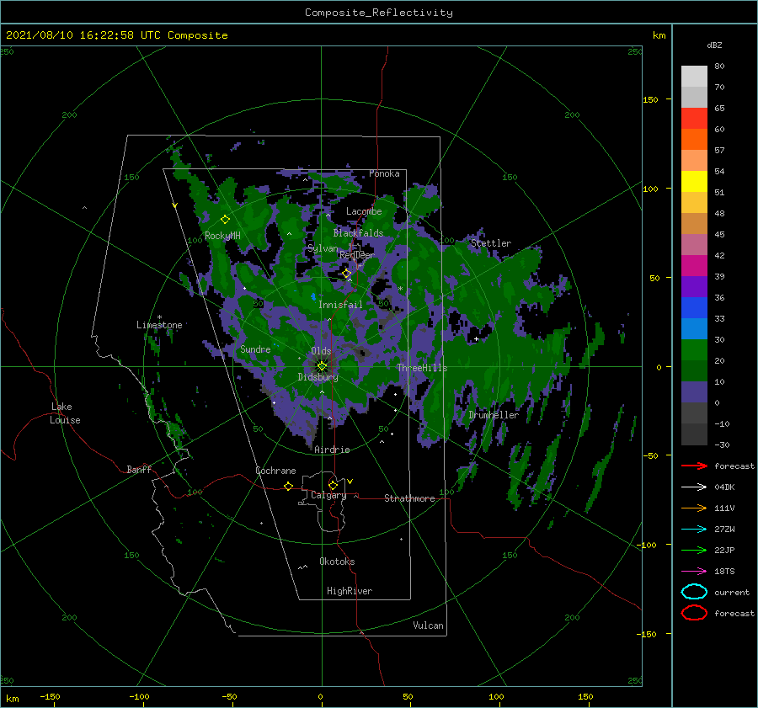Click the orange 111V arrow legend icon
758x708 pixels.
click(x=694, y=508)
